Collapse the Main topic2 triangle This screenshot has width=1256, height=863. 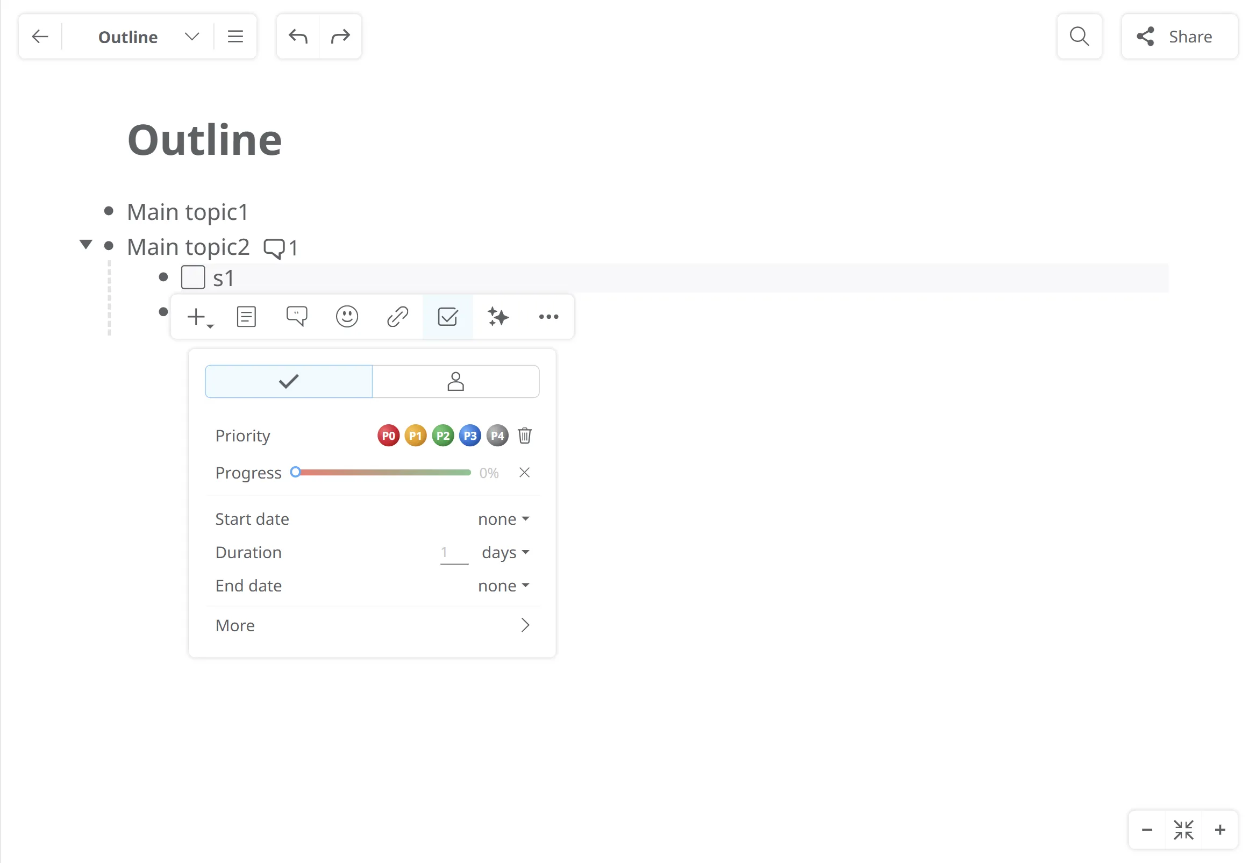[x=85, y=245]
